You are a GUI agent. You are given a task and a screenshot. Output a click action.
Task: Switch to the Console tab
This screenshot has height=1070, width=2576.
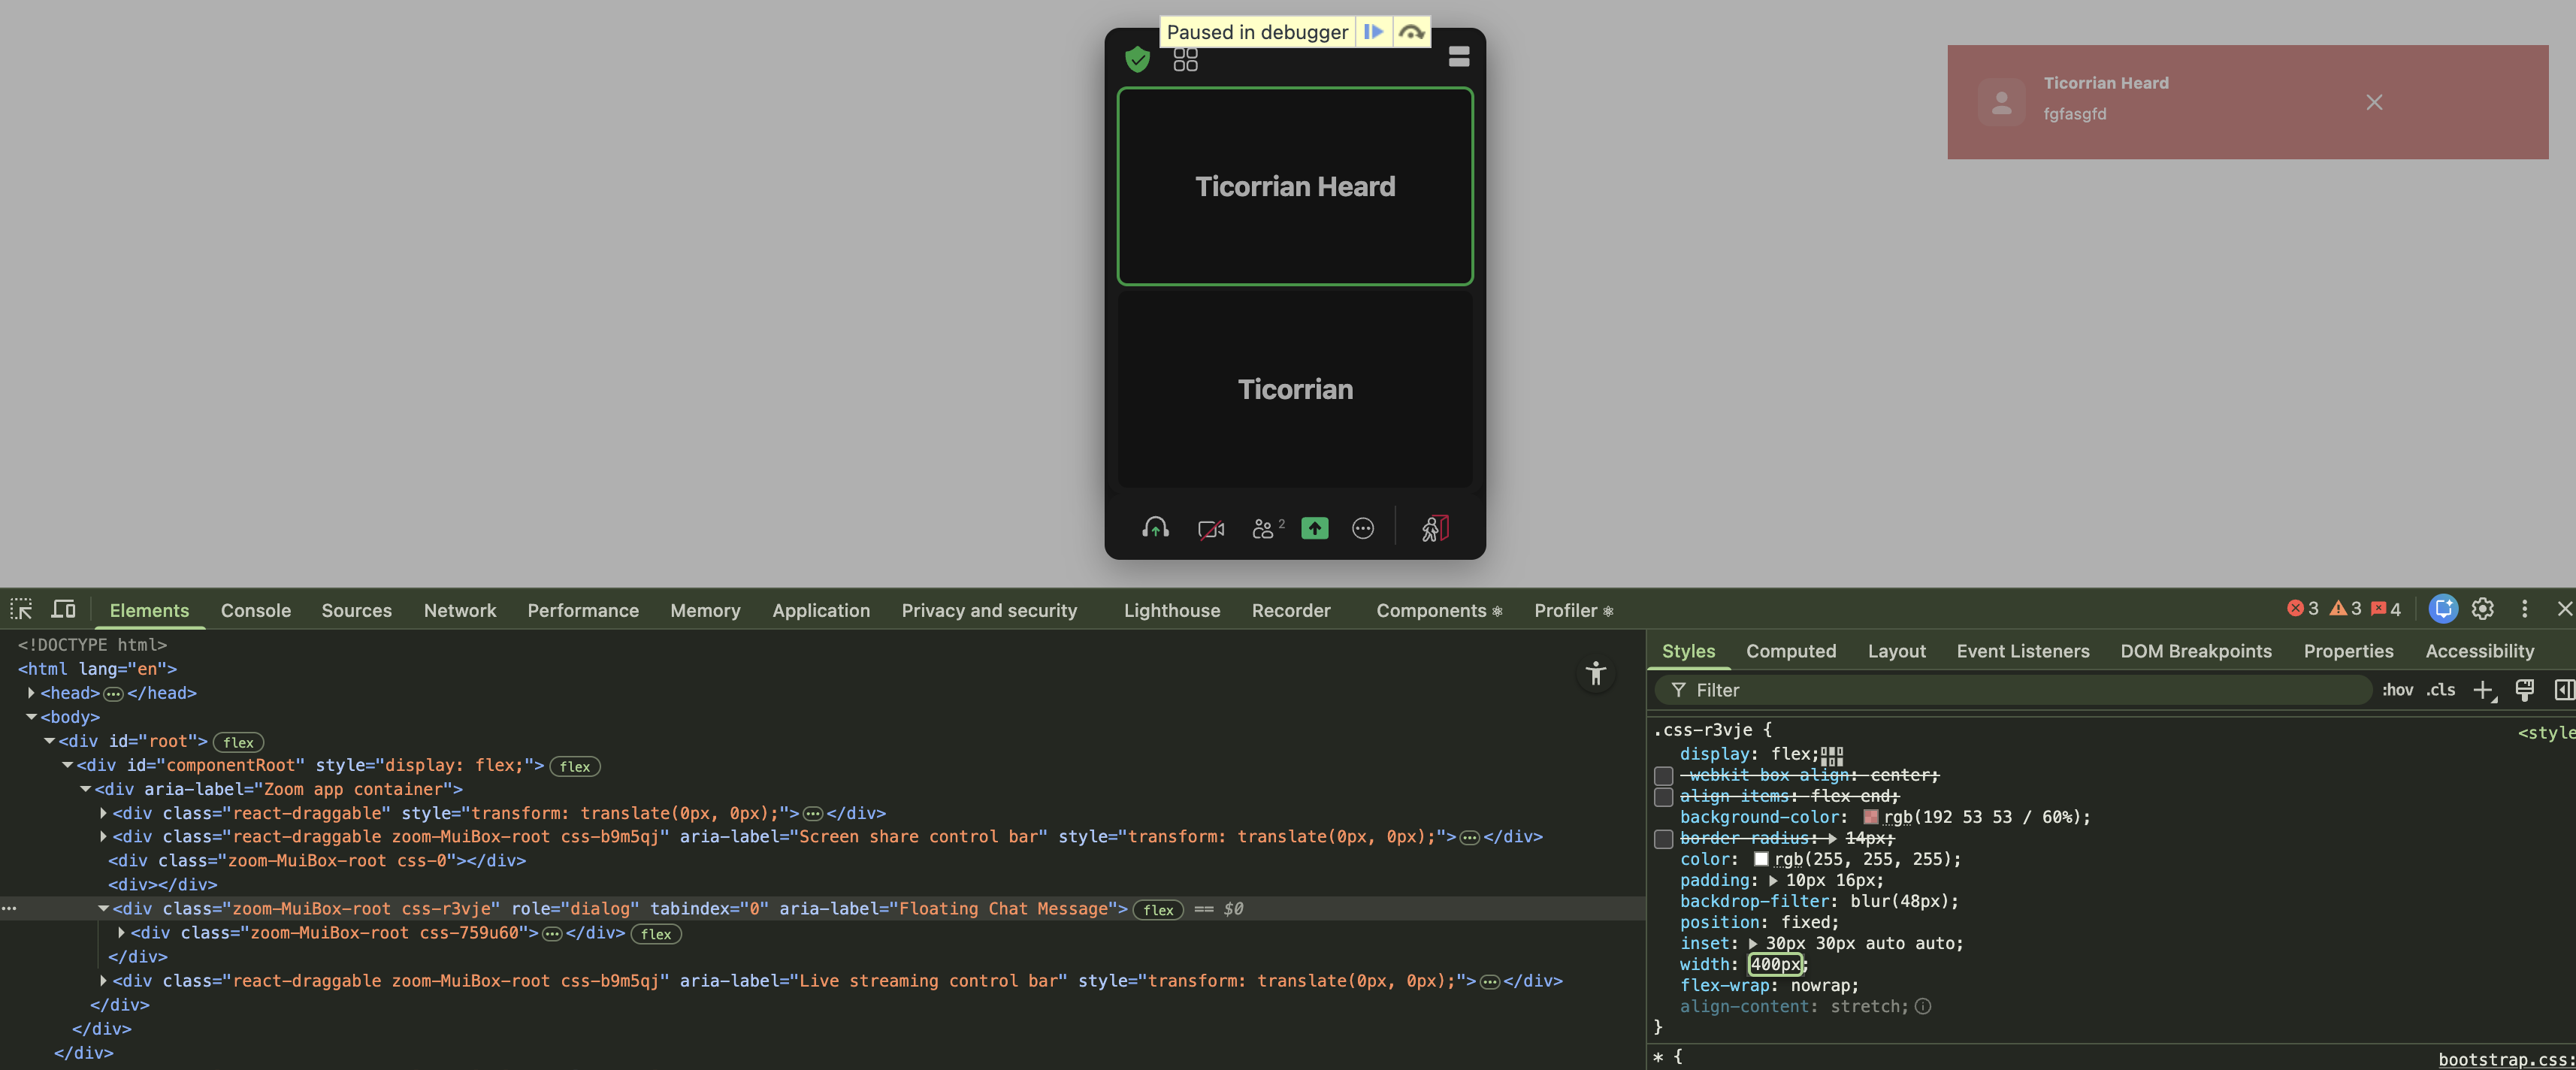255,610
